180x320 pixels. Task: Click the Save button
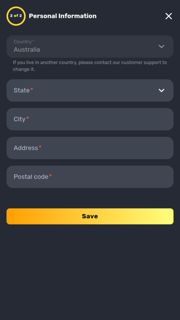coord(90,216)
